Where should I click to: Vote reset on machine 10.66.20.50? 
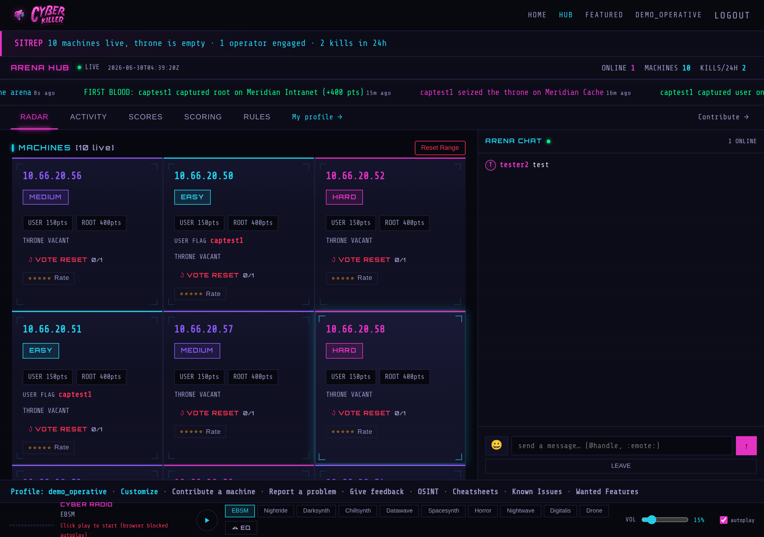217,275
